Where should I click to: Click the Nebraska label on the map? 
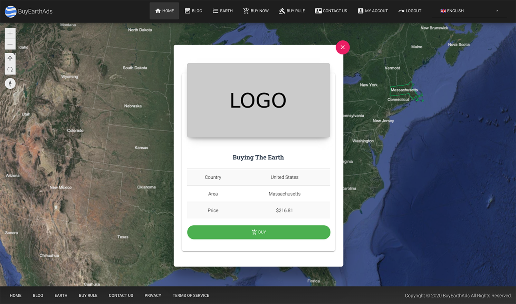pos(133,106)
